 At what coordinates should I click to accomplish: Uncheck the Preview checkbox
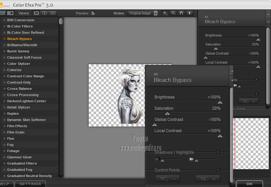(x=93, y=13)
